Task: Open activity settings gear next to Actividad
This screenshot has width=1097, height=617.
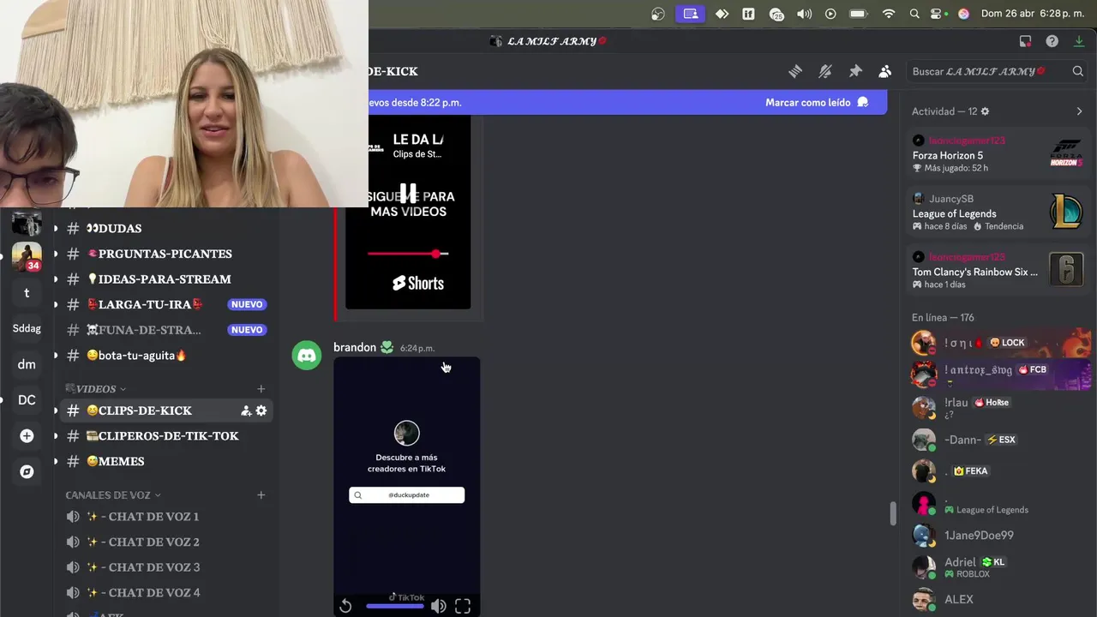Action: pos(985,111)
